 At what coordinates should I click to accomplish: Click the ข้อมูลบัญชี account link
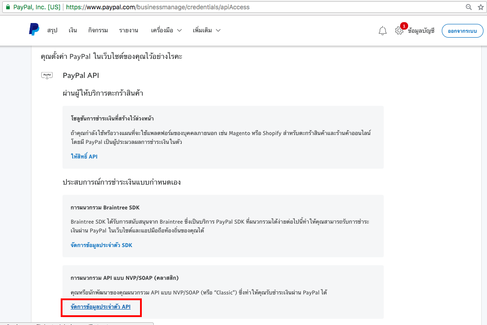[x=421, y=31]
